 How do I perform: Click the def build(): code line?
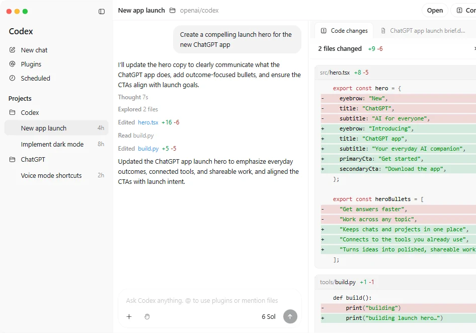click(352, 298)
